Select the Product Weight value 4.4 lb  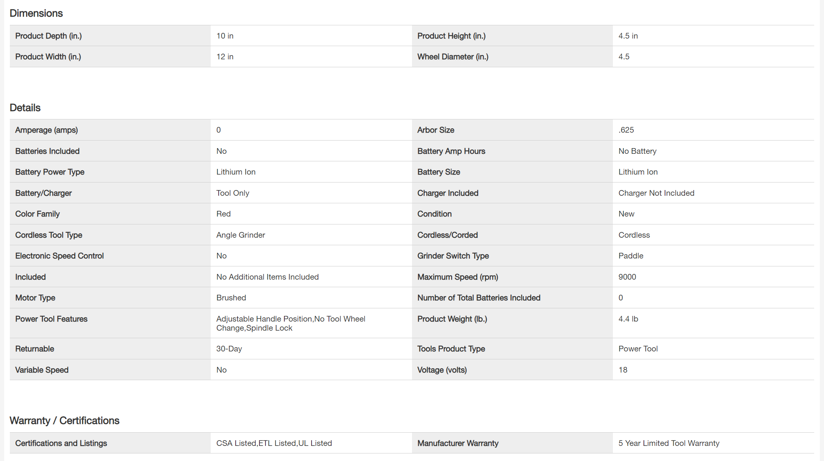628,319
